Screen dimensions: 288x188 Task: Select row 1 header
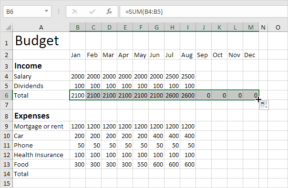point(6,41)
